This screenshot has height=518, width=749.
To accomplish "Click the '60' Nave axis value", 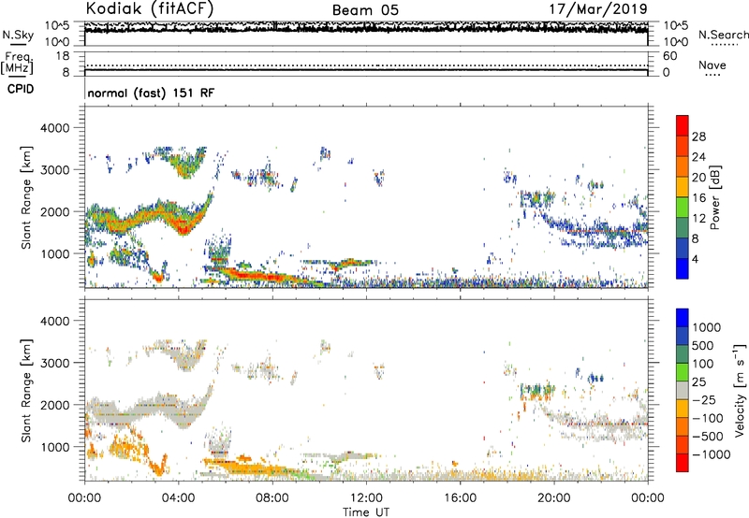I will tap(669, 56).
